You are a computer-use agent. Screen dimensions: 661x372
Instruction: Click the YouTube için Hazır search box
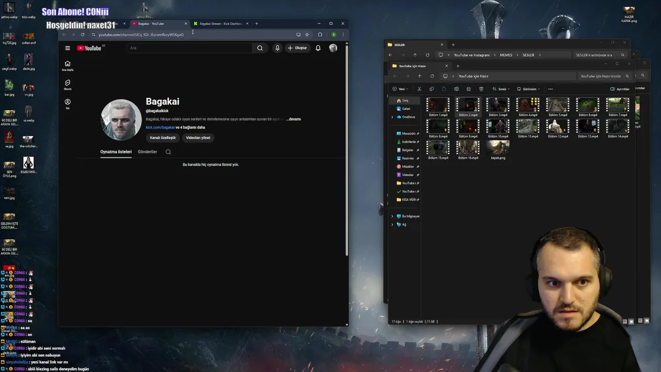[604, 76]
